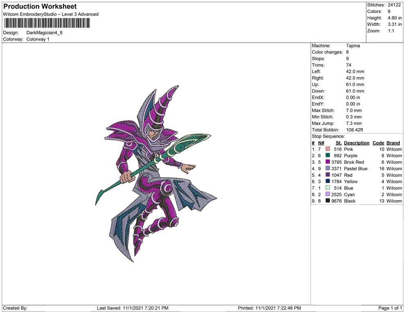This screenshot has width=405, height=312.
Task: Click the Total Bobbin value '108.42ft'
Action: pos(355,130)
